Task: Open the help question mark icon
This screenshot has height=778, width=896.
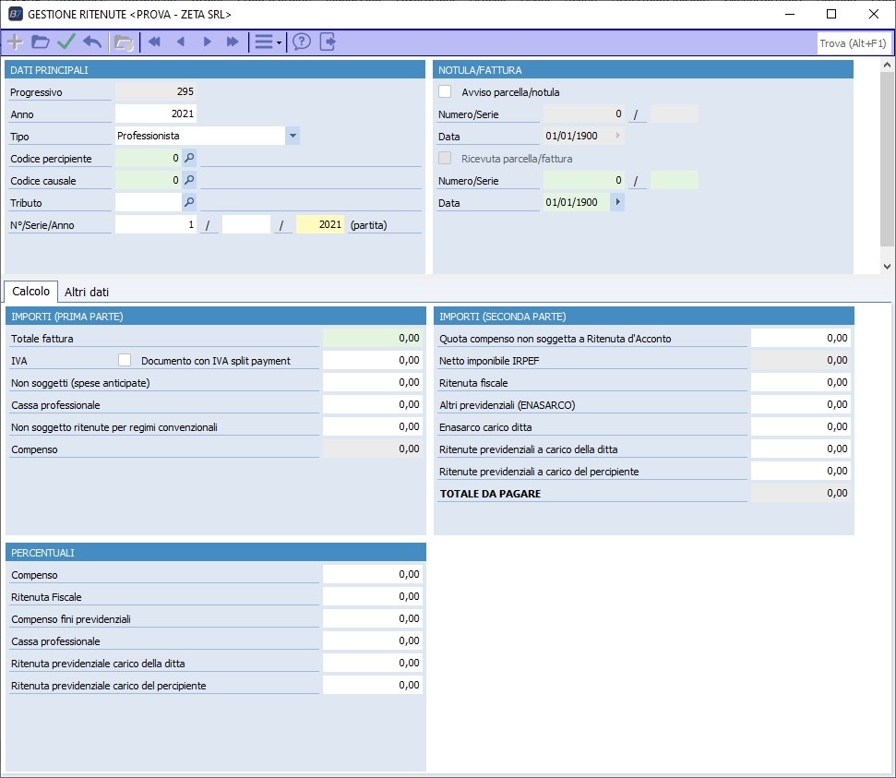Action: click(301, 42)
